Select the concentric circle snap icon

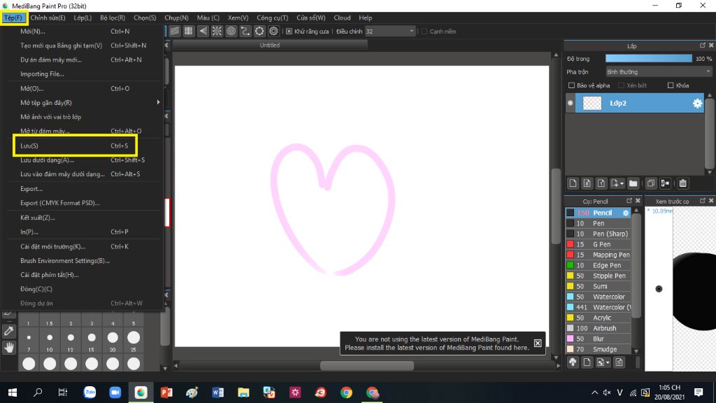(231, 31)
